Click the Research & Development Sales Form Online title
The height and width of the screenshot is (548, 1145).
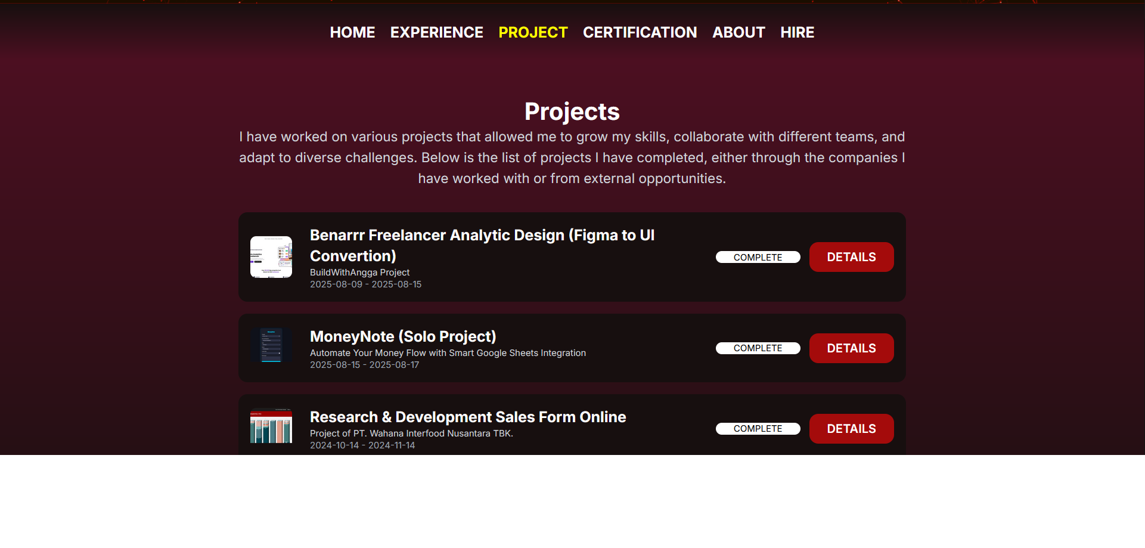(x=468, y=417)
